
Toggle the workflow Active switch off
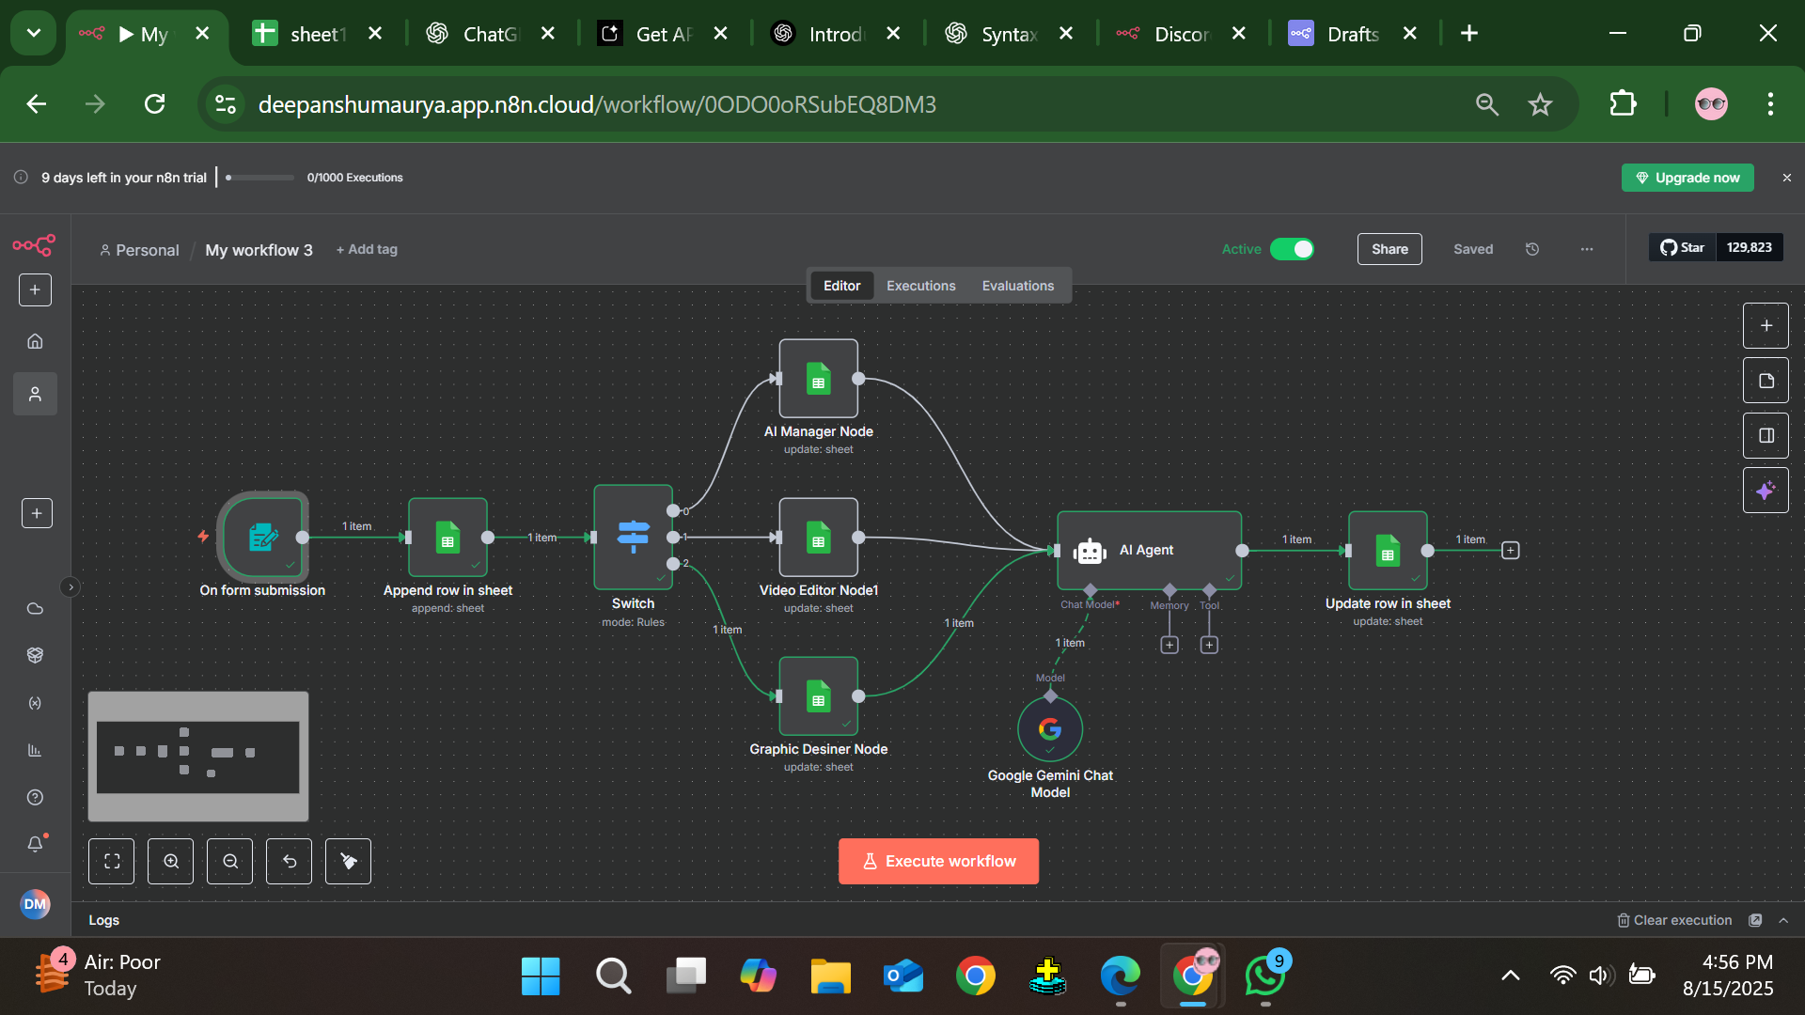coord(1293,249)
